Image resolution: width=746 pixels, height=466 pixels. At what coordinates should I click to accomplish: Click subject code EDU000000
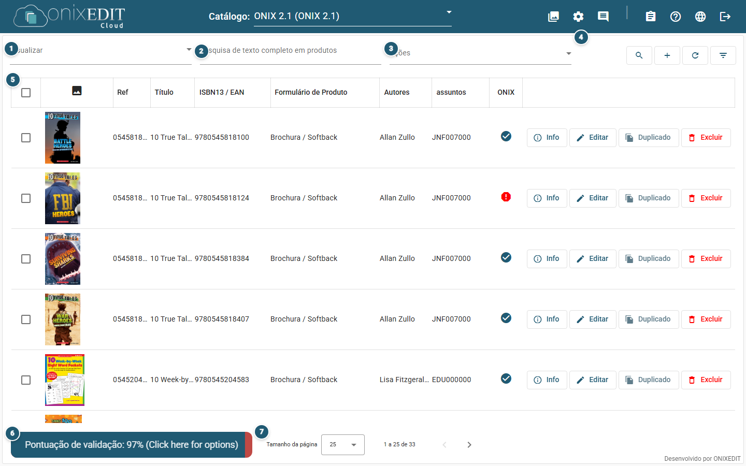[452, 380]
